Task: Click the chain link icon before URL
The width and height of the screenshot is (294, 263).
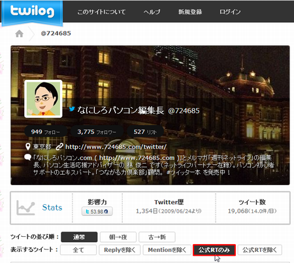Action: click(x=59, y=147)
